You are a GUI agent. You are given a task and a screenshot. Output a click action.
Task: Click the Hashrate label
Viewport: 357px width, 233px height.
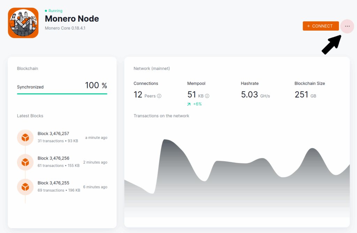(250, 83)
